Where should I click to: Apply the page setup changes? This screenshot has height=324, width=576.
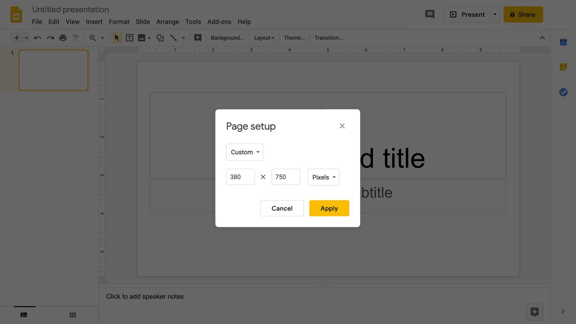tap(329, 208)
